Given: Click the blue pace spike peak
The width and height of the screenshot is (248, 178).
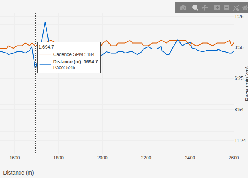Looking at the screenshot, I should [45, 22].
